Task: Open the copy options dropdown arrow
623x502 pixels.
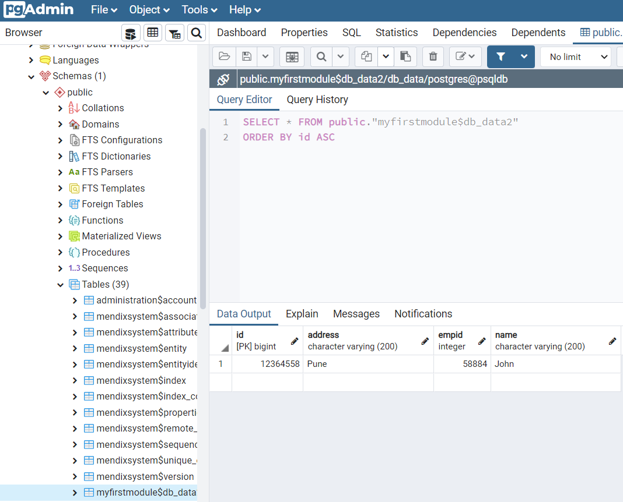Action: (386, 56)
